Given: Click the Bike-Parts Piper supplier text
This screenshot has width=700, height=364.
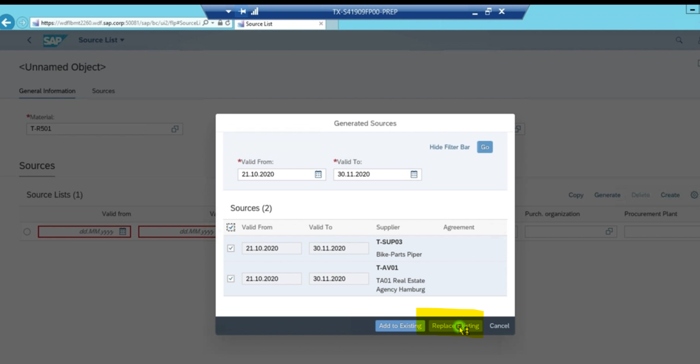Looking at the screenshot, I should click(x=399, y=255).
